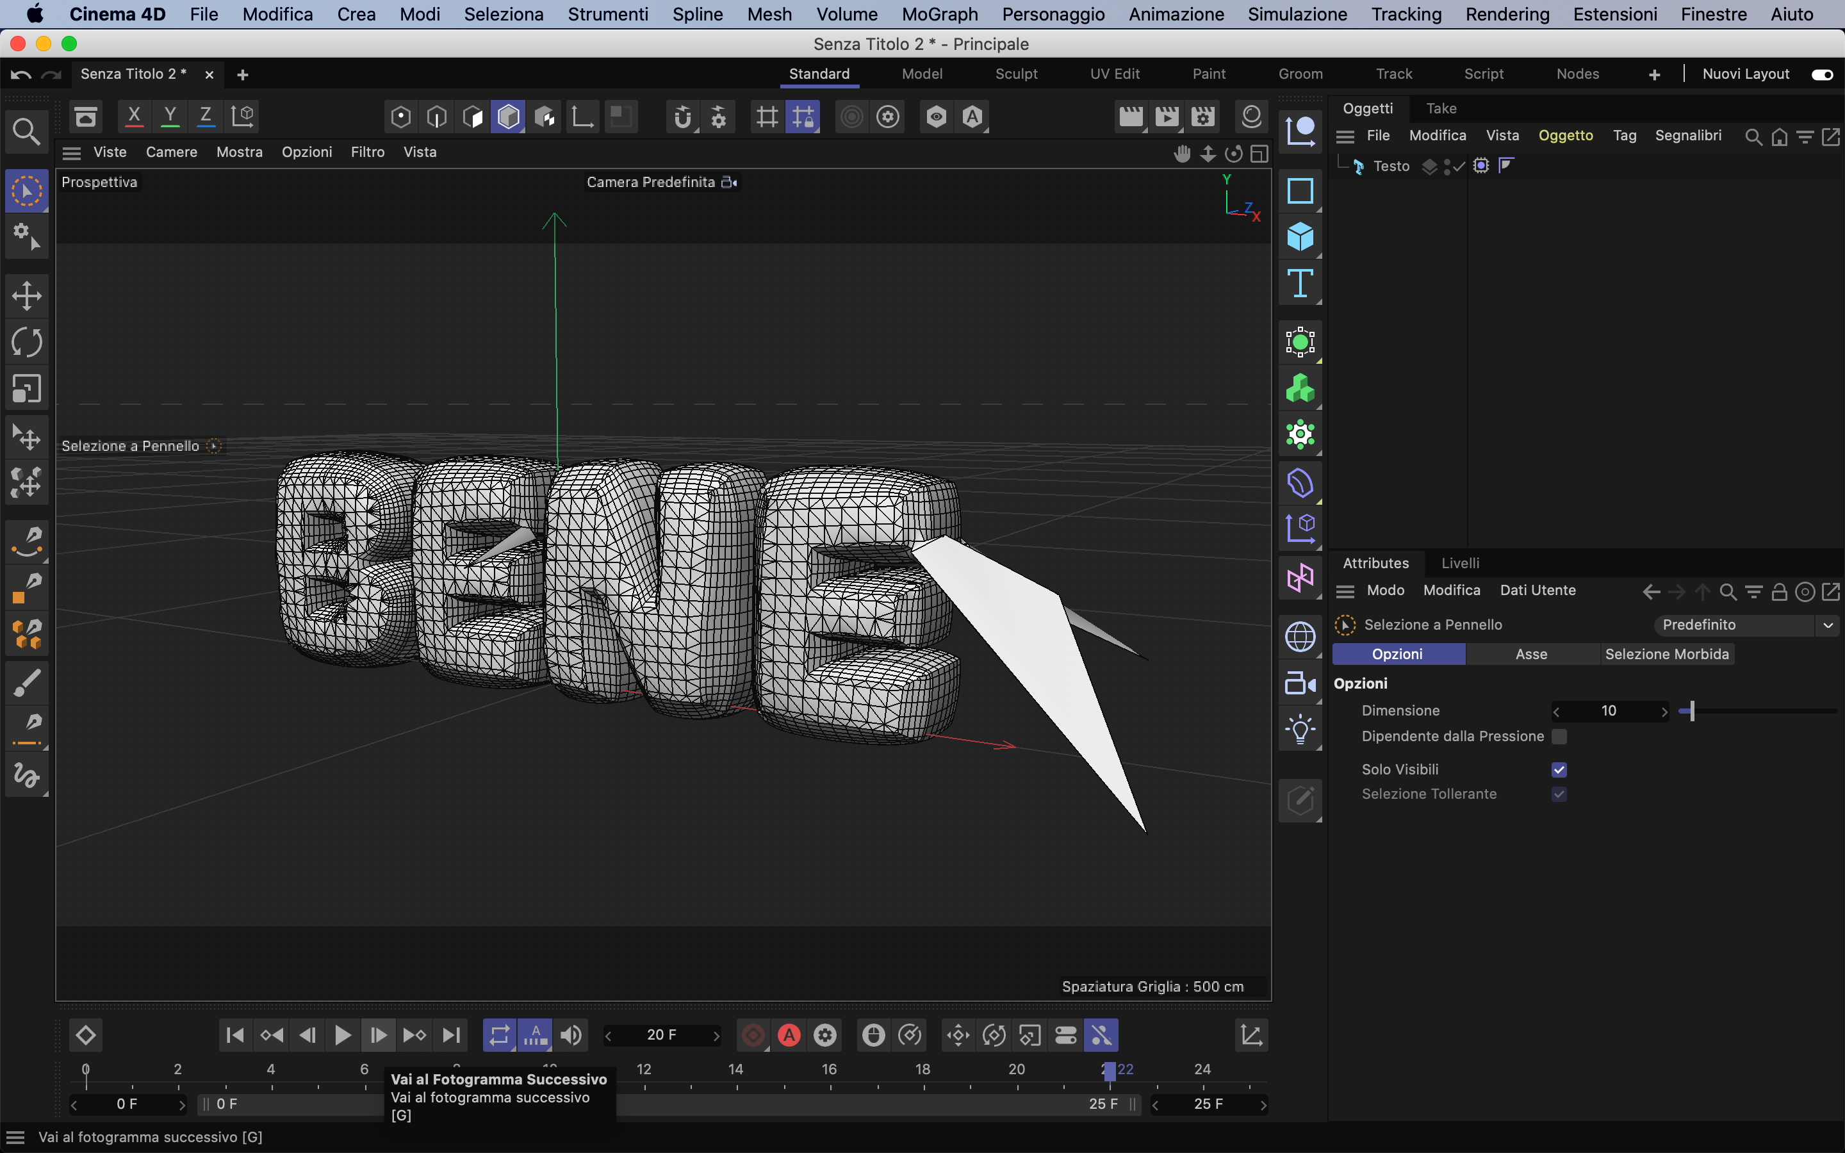Switch to the Sculpt layout tab
The width and height of the screenshot is (1845, 1153).
tap(1015, 74)
